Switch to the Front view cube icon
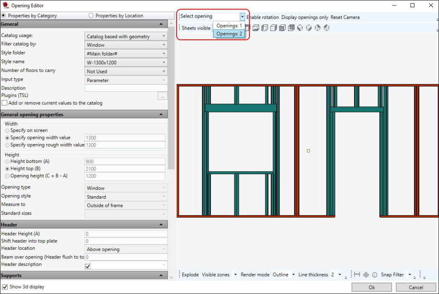The image size is (439, 294). 282,28
